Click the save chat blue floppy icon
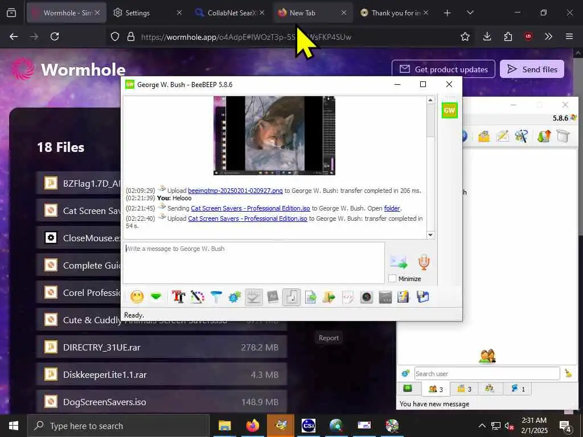This screenshot has width=583, height=437. tap(423, 297)
